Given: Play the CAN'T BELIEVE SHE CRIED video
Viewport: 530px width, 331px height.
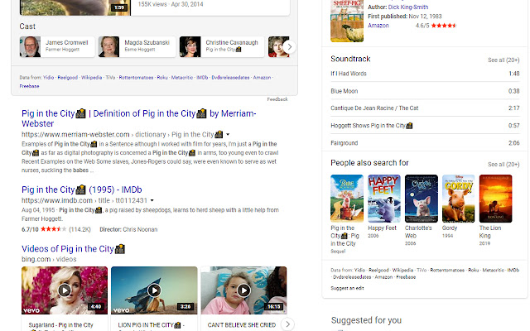Looking at the screenshot, I should 243,290.
